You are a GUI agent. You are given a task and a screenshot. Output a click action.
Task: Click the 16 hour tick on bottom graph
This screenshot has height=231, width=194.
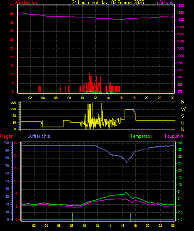122,226
